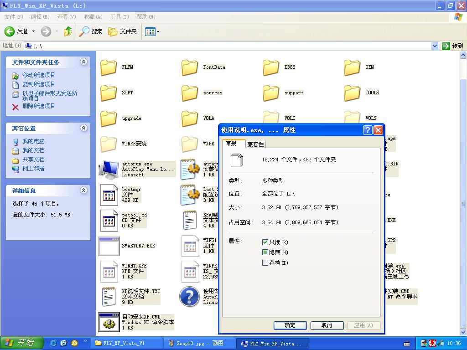Select the WINNT.XPE file icon
The height and width of the screenshot is (350, 467).
pyautogui.click(x=109, y=272)
